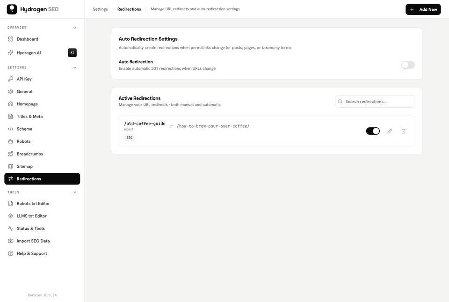Click the Status & Tools pulse icon
The width and height of the screenshot is (449, 302).
point(11,228)
